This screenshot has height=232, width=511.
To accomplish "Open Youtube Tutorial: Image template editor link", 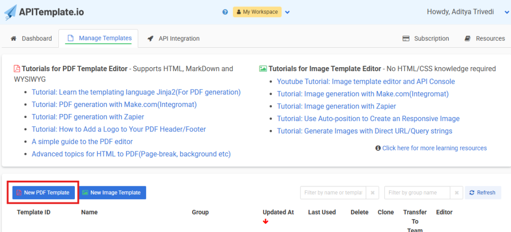I will tap(366, 82).
